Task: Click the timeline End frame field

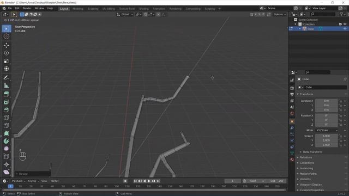Action: (x=276, y=181)
